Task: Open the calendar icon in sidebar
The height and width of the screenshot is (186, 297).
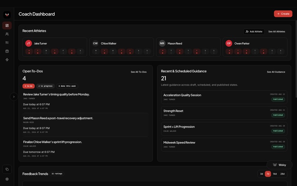Action: [7, 51]
